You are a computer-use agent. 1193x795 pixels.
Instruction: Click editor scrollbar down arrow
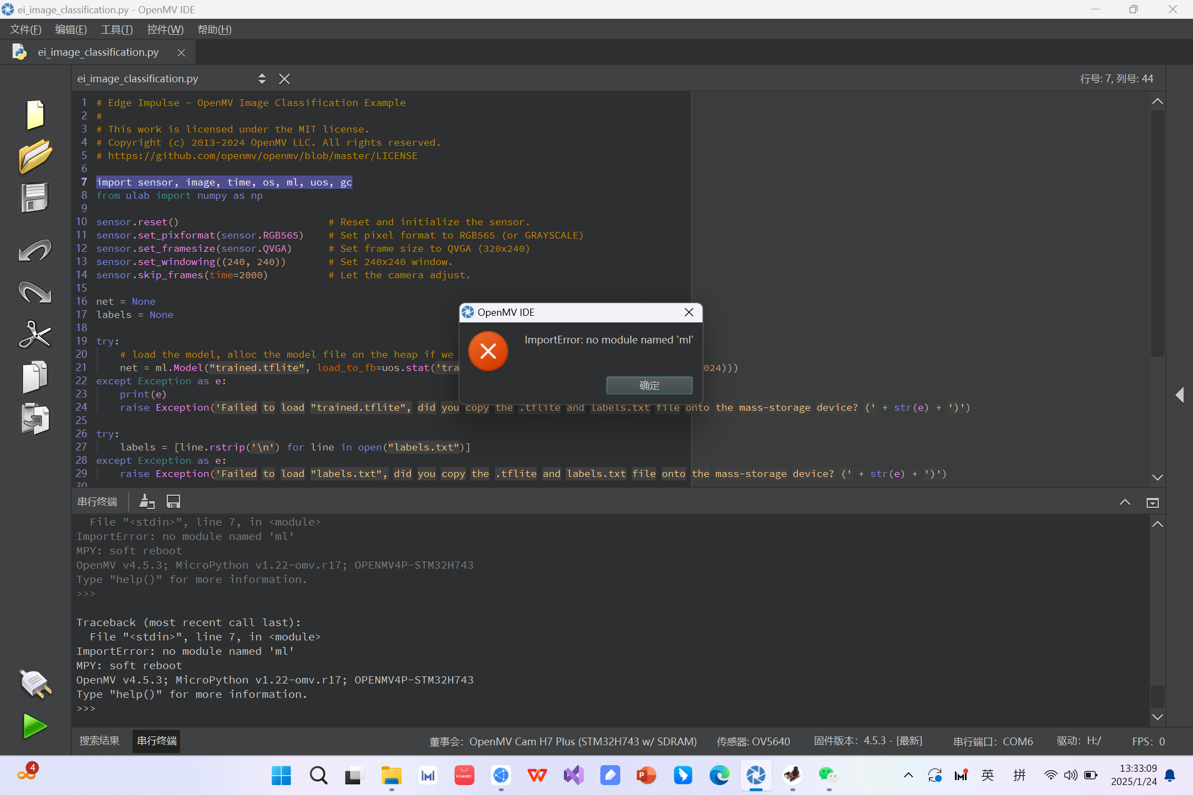tap(1158, 477)
